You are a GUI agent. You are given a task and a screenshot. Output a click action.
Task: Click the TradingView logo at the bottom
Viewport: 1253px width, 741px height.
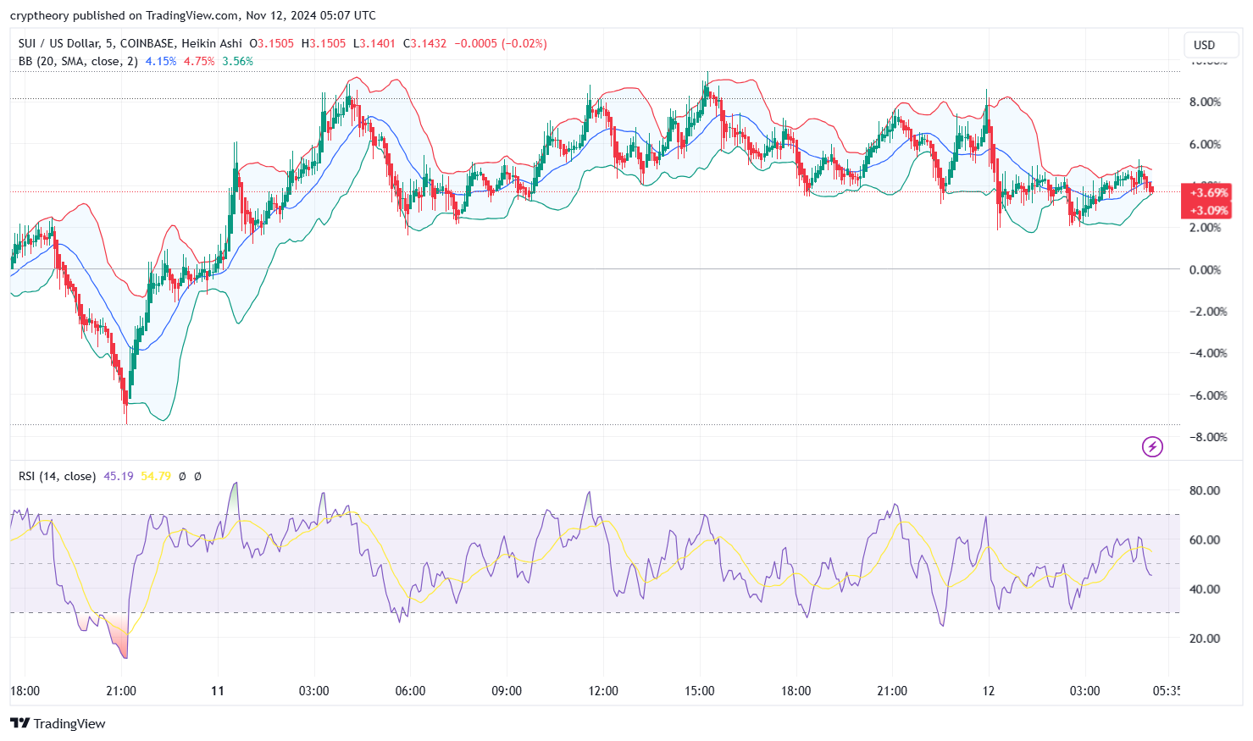pos(58,723)
